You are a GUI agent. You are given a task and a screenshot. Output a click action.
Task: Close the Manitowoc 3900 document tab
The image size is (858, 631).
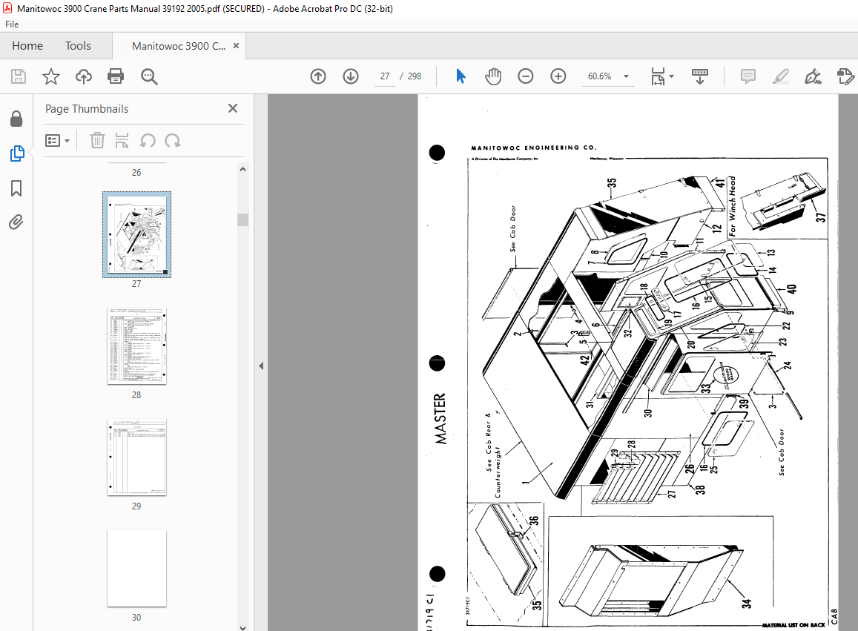coord(237,46)
